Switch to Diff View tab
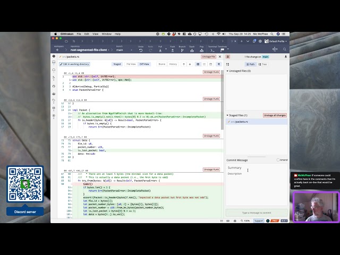Viewport: 340px width, 255px height. click(144, 64)
